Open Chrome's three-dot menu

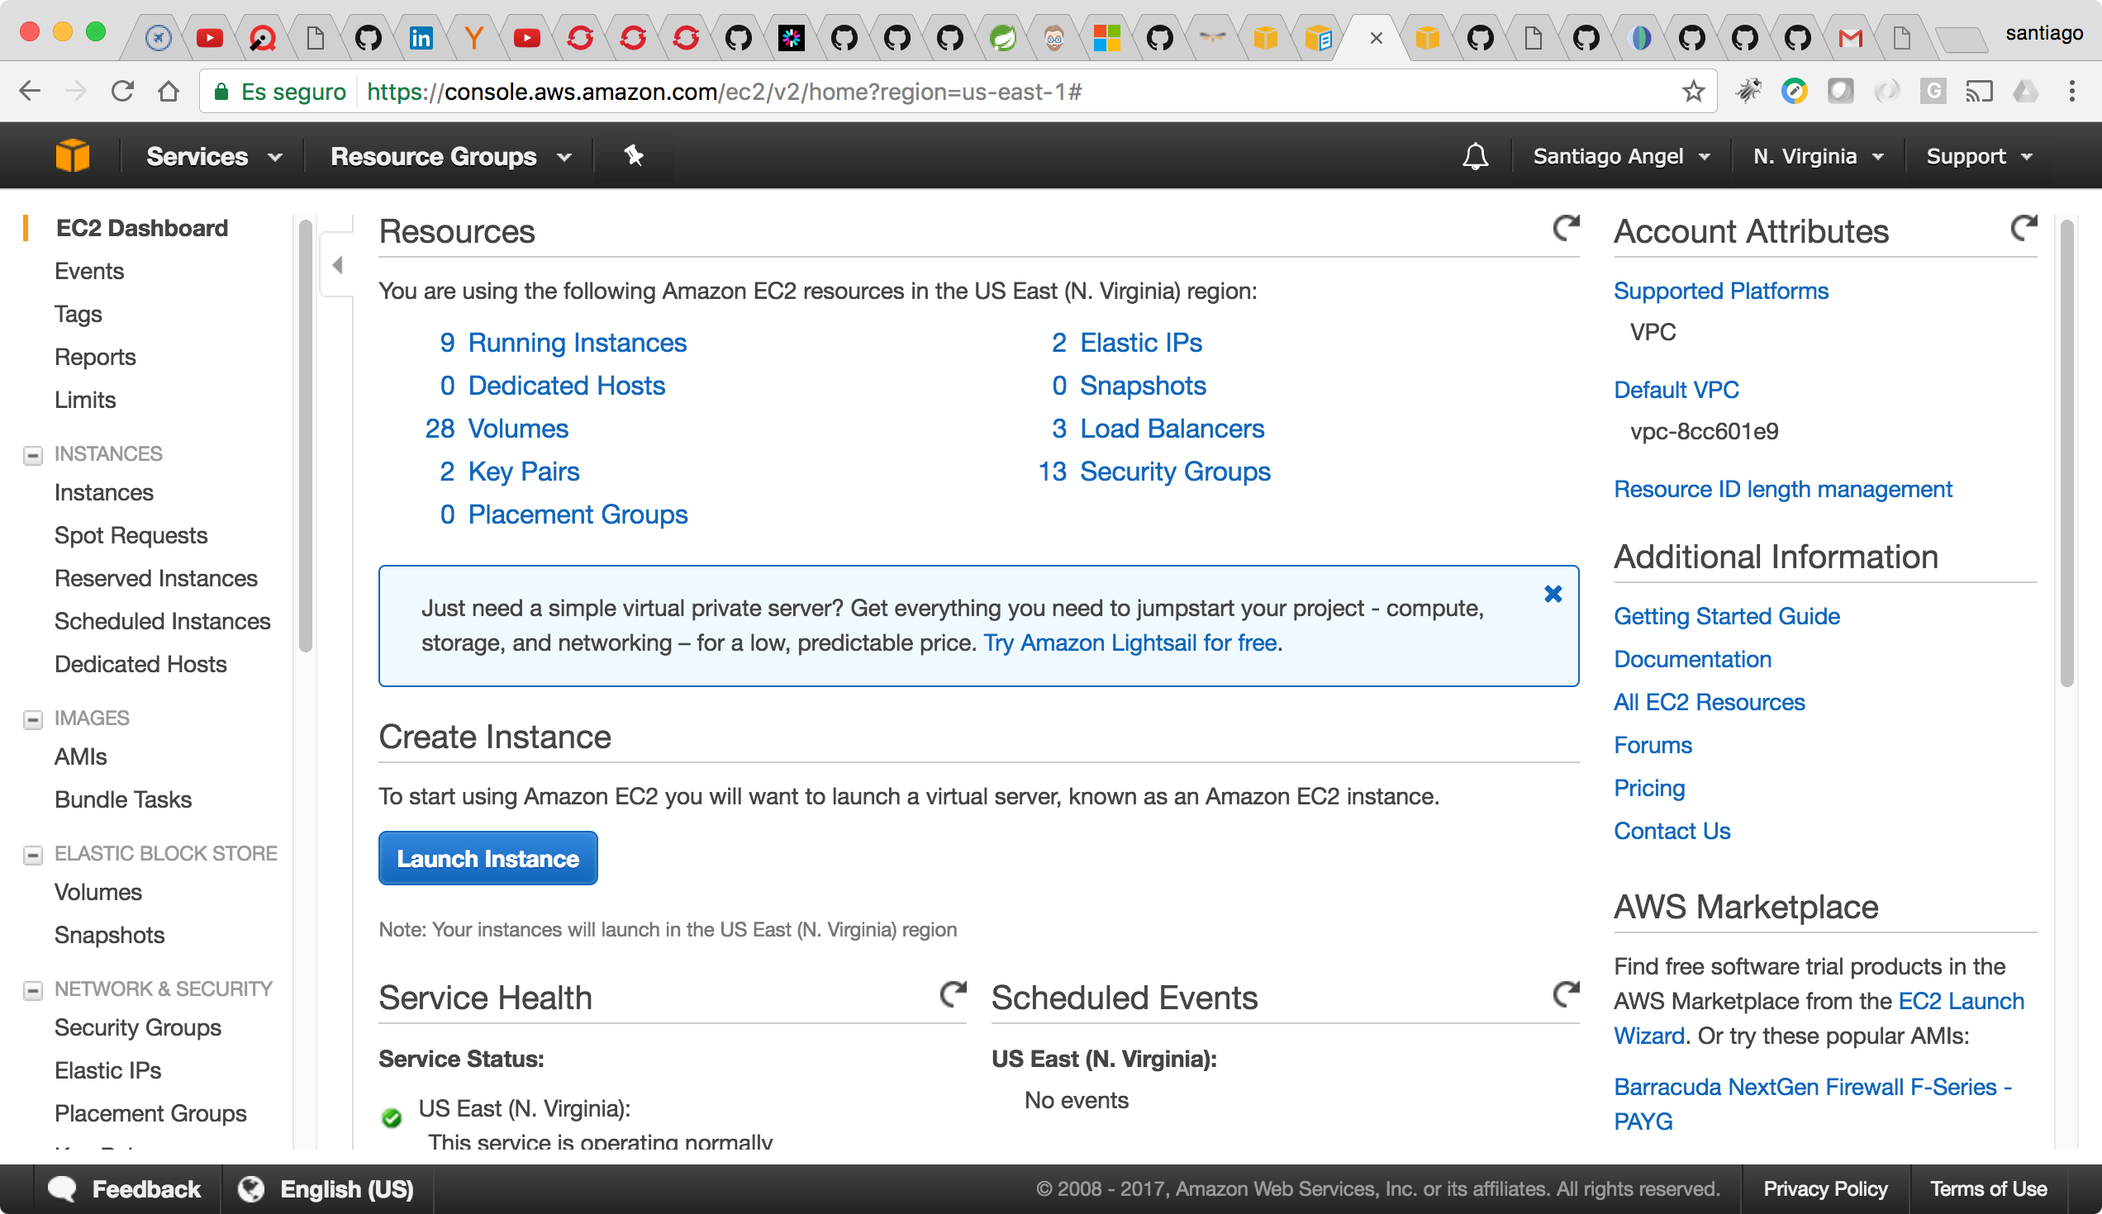pos(2072,91)
